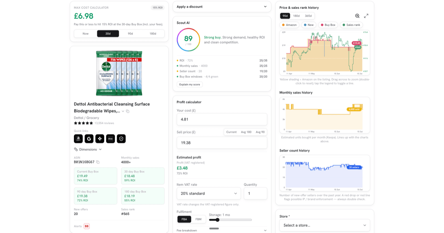Click the Dettol / Grocery category text
Screen dimensions: 444x233
(x=86, y=118)
